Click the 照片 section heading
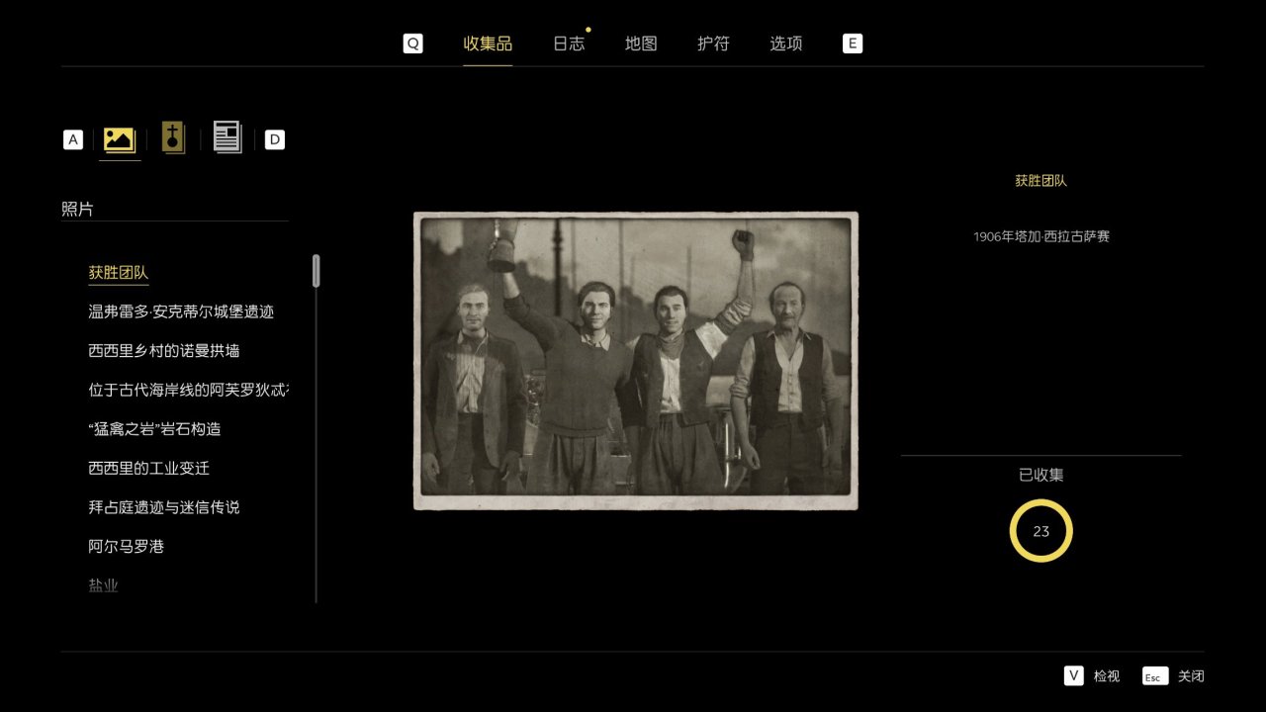Image resolution: width=1266 pixels, height=712 pixels. tap(77, 209)
